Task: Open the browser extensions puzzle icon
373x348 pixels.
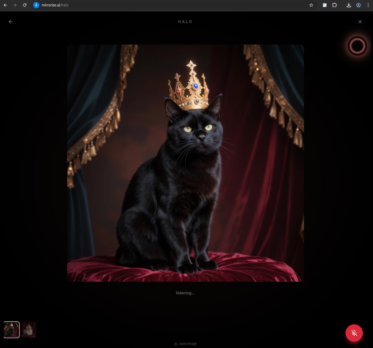Action: tap(334, 5)
